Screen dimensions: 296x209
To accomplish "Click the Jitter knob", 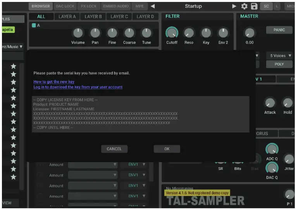I will point(289,159).
